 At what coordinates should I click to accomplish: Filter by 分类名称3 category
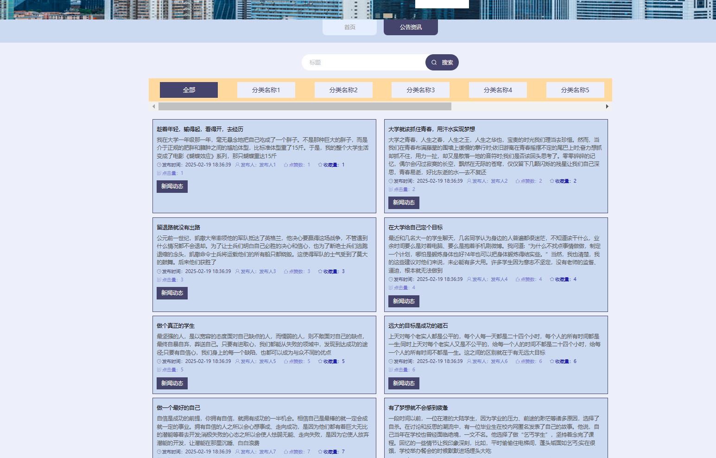tap(420, 90)
